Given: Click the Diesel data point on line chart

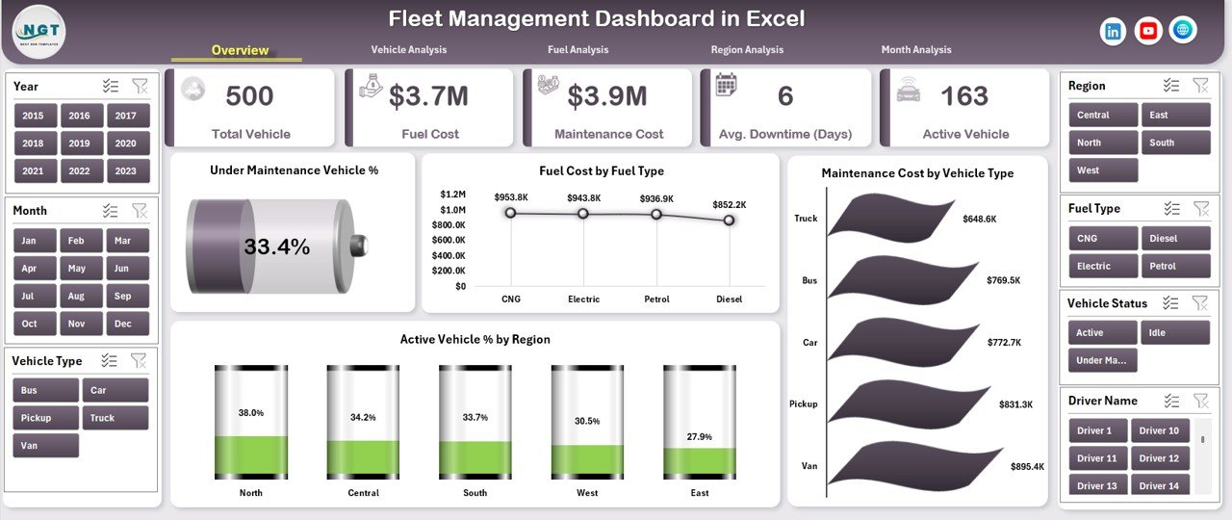Looking at the screenshot, I should pyautogui.click(x=729, y=221).
